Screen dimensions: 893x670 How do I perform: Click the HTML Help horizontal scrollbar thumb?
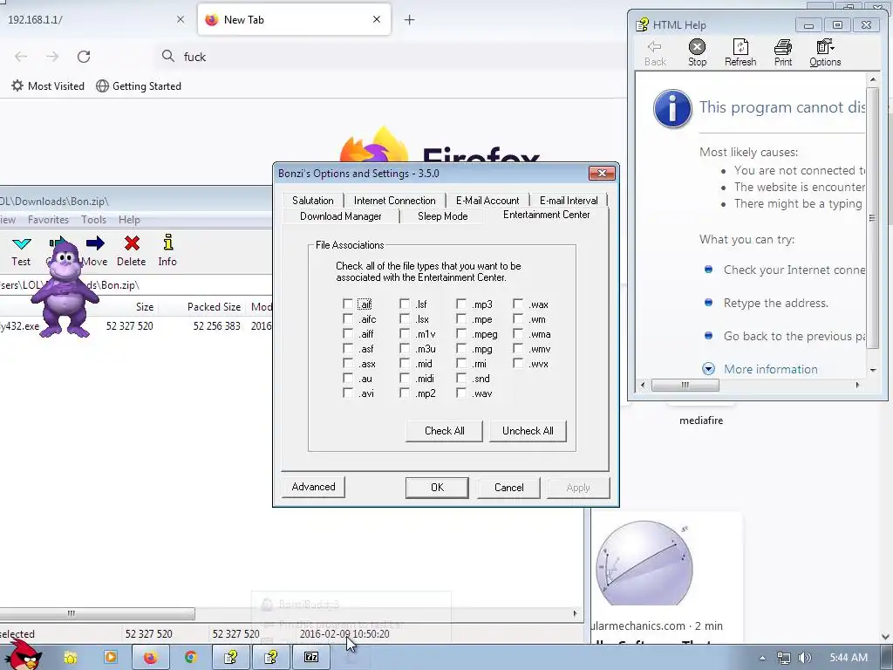click(685, 386)
